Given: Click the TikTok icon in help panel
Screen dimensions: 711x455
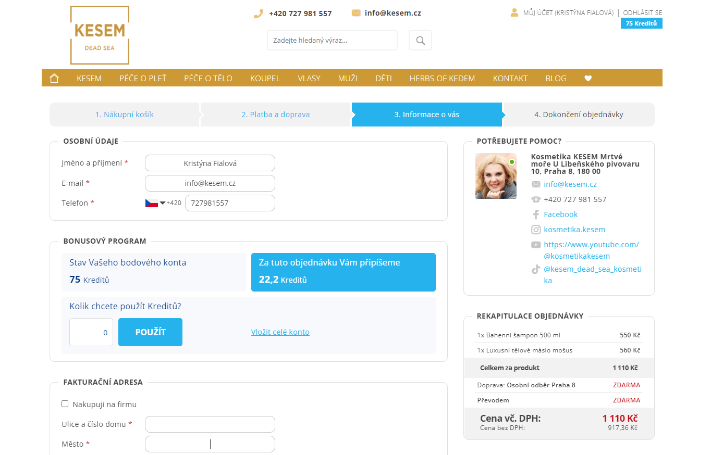Looking at the screenshot, I should point(536,269).
